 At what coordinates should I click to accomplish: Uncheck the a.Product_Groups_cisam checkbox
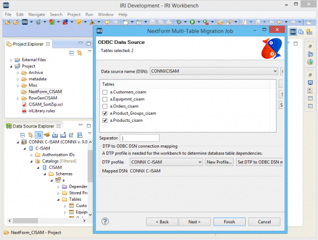[x=105, y=113]
